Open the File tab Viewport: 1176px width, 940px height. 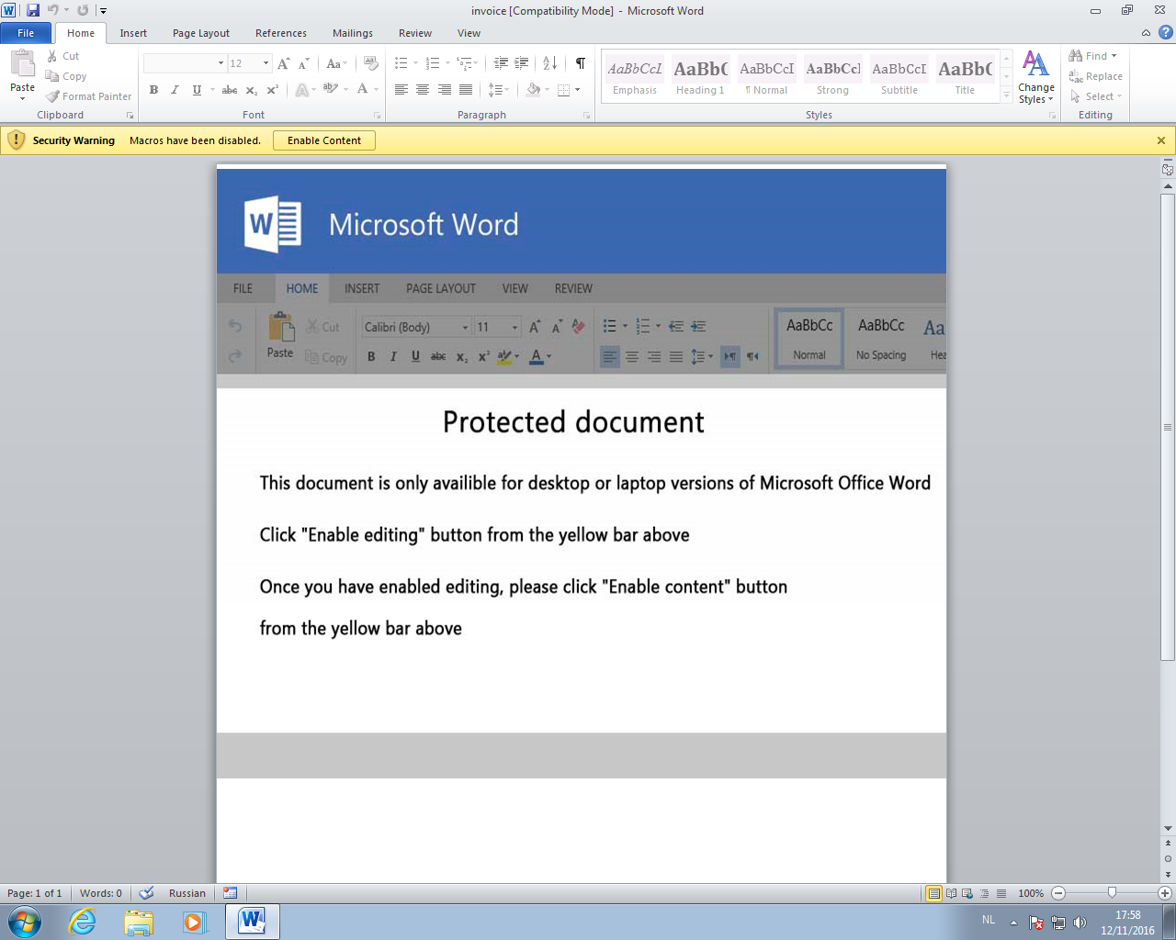[26, 33]
